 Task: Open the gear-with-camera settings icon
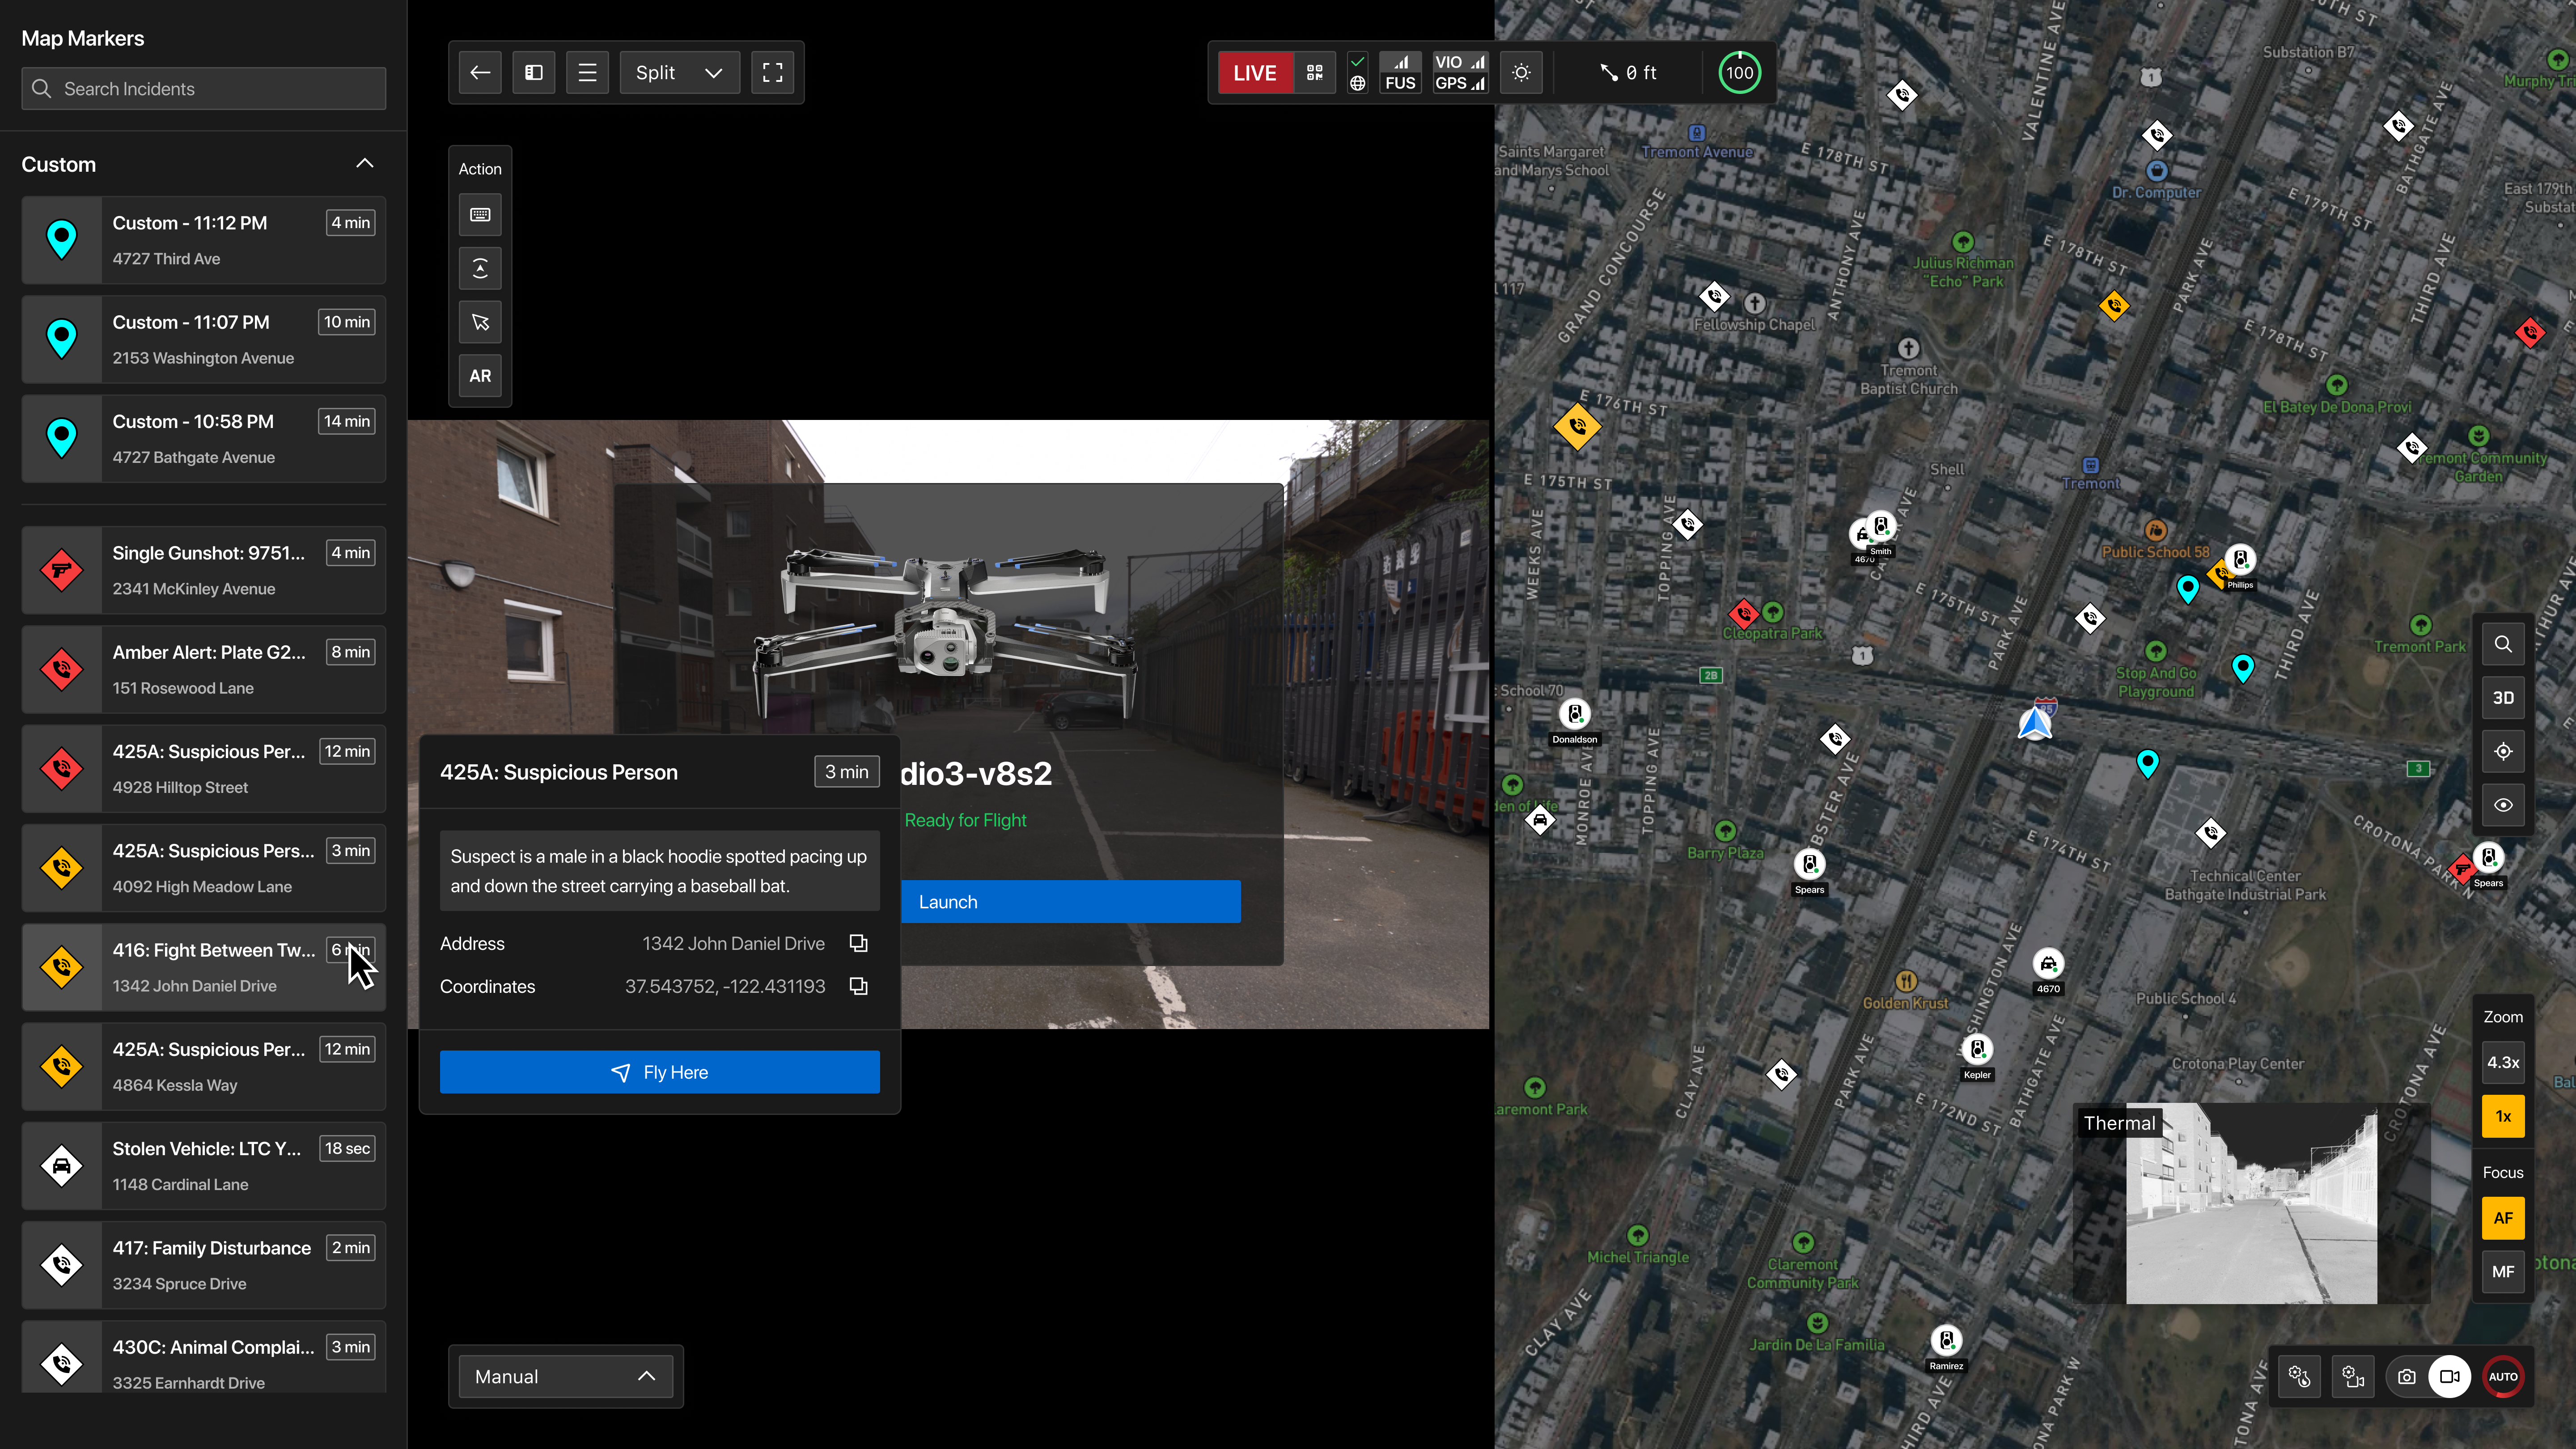click(x=2353, y=1377)
